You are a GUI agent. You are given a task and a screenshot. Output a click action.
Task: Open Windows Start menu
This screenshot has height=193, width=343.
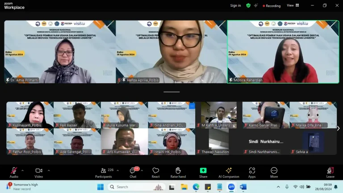(100, 187)
